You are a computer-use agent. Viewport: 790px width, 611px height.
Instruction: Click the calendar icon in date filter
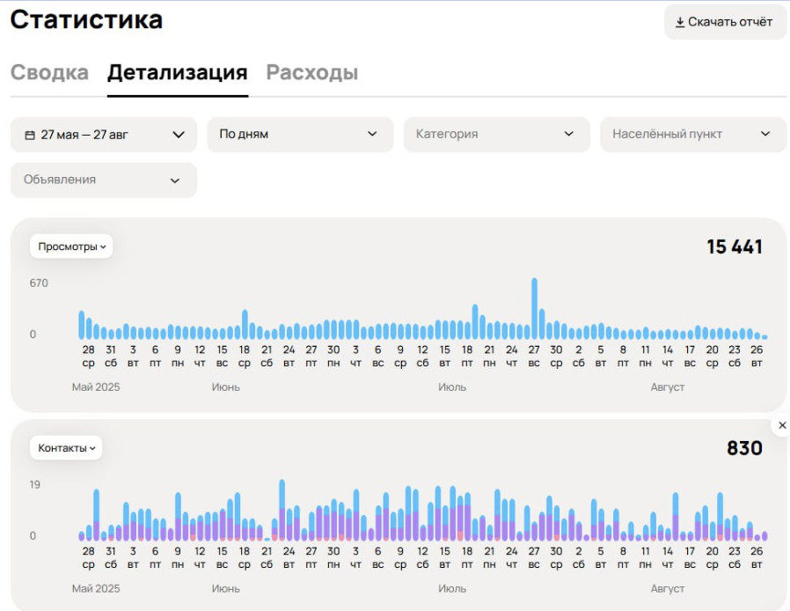pyautogui.click(x=30, y=135)
